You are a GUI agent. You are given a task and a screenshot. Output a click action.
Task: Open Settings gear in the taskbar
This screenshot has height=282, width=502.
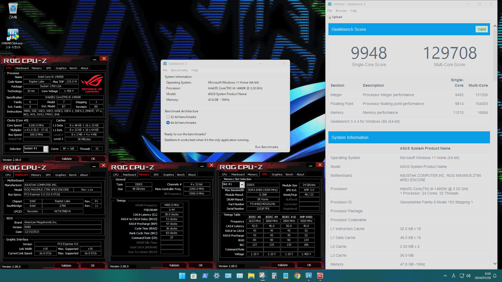216,276
